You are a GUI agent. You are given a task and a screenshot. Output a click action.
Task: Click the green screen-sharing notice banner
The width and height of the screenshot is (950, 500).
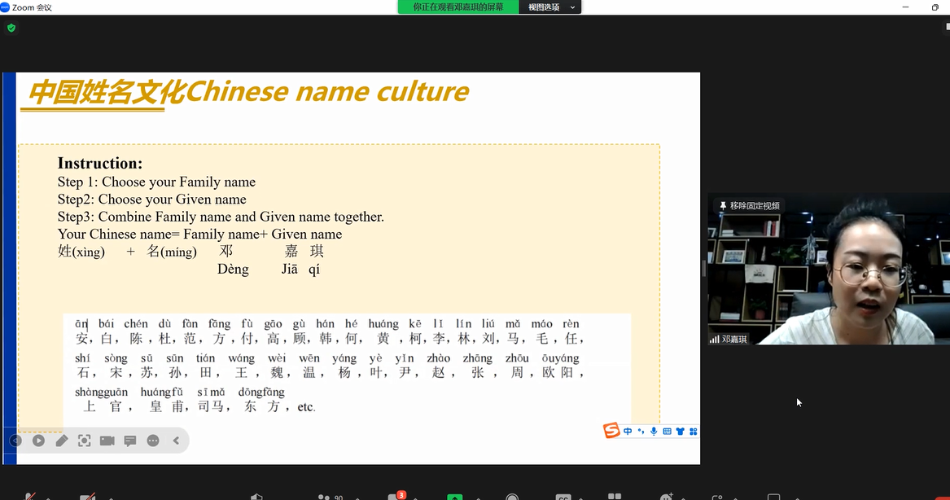457,7
